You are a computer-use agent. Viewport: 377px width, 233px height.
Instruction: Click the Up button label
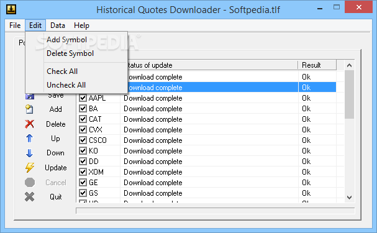(x=55, y=139)
